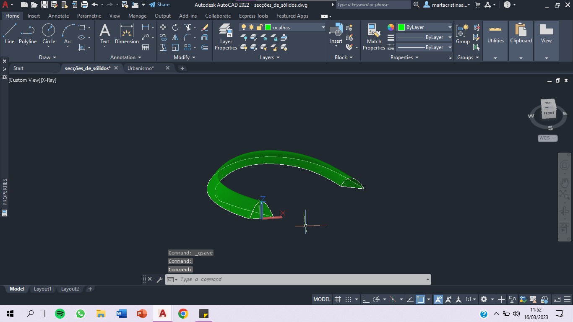Viewport: 573px width, 322px height.
Task: Activate the Rectangular Array tool
Action: pyautogui.click(x=188, y=47)
